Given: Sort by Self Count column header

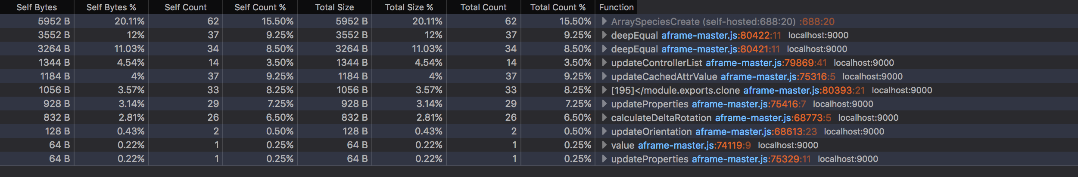Looking at the screenshot, I should [x=185, y=7].
